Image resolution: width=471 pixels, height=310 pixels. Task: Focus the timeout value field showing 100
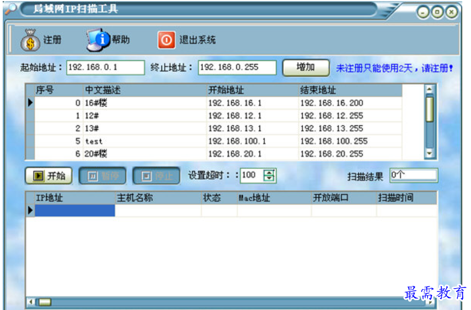click(252, 176)
